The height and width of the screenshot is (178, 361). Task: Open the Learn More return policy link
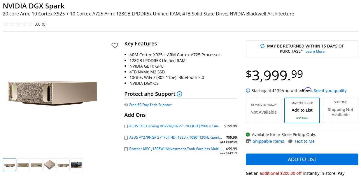point(315,52)
